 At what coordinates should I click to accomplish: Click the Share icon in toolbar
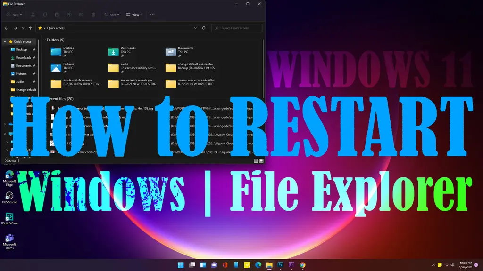pyautogui.click(x=81, y=15)
